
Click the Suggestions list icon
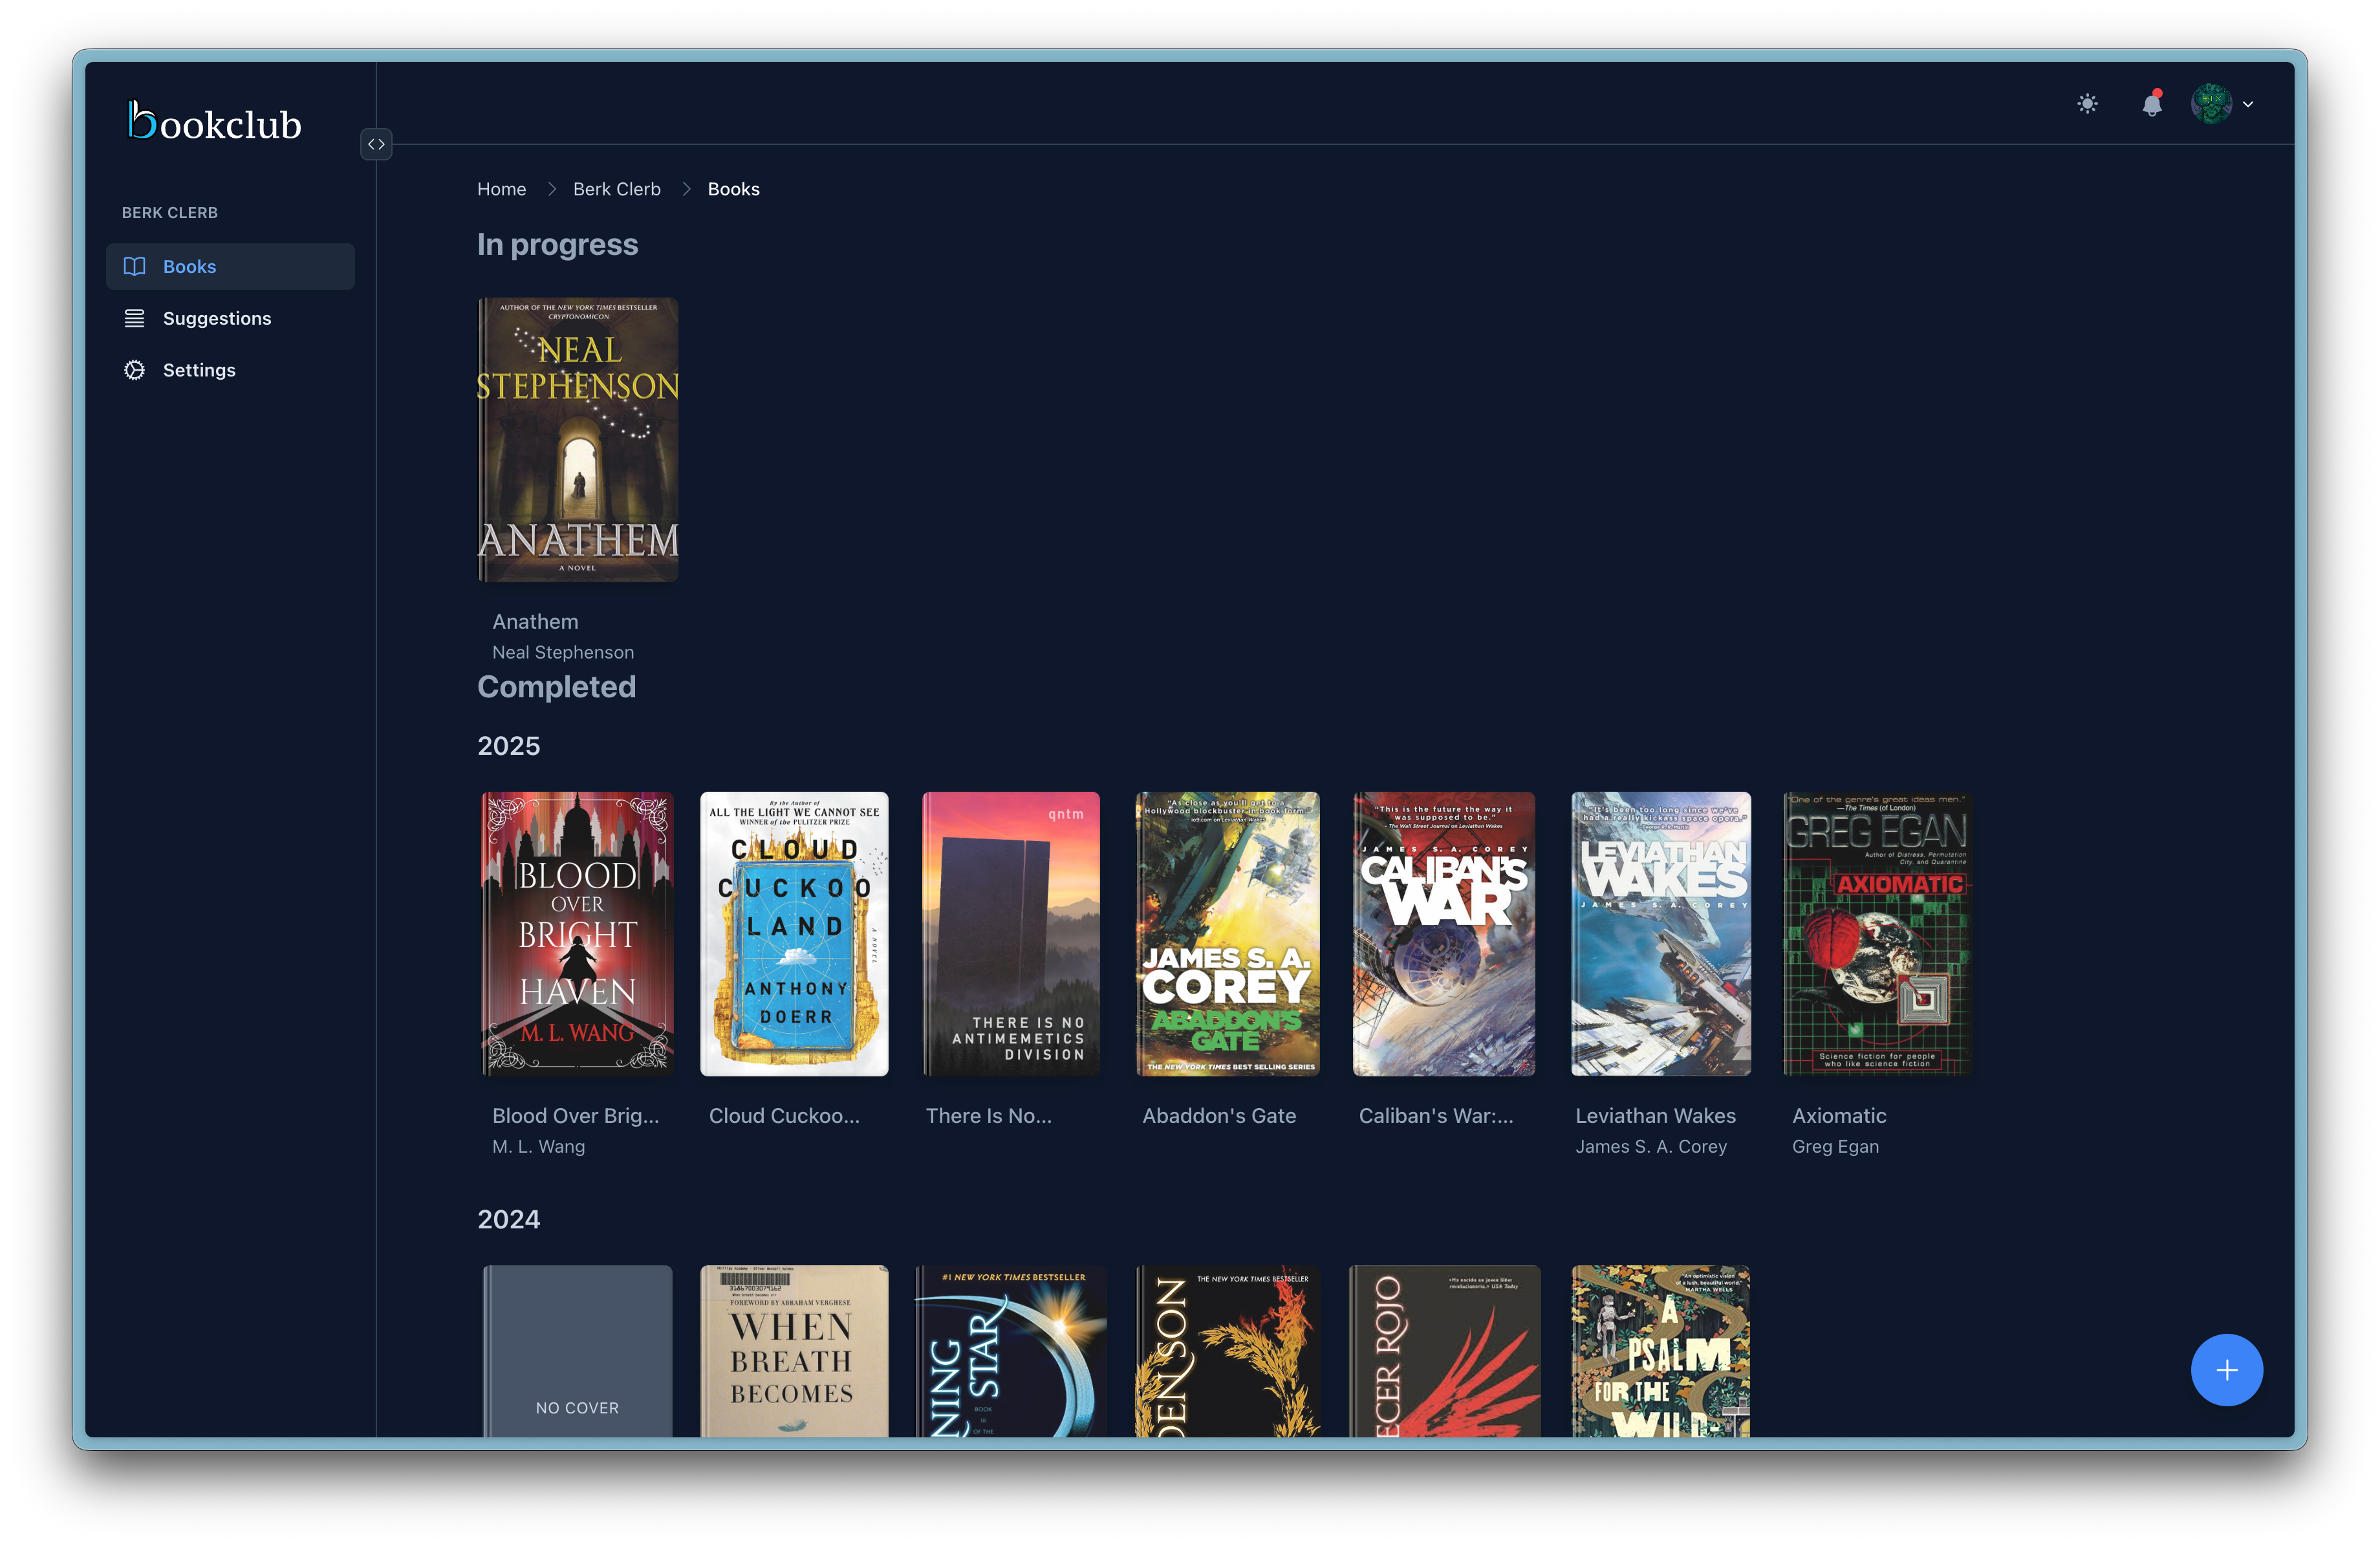click(134, 318)
